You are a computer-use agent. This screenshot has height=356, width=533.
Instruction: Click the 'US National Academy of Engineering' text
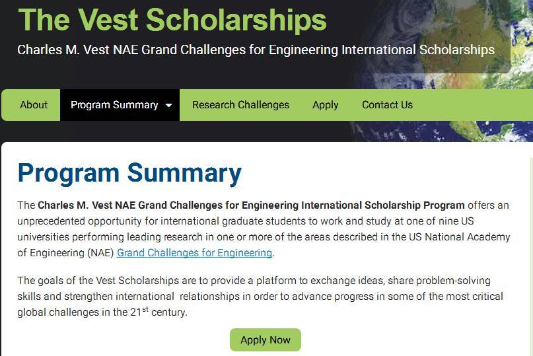click(x=264, y=245)
